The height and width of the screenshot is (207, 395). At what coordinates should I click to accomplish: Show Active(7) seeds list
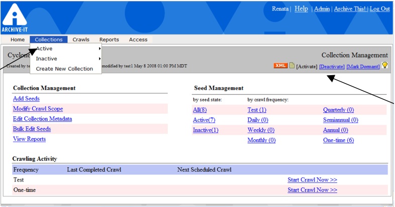click(x=205, y=120)
